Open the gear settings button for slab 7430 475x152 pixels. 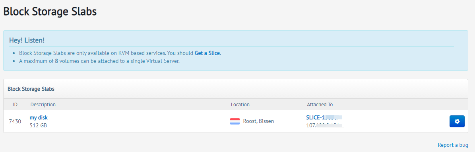click(457, 121)
